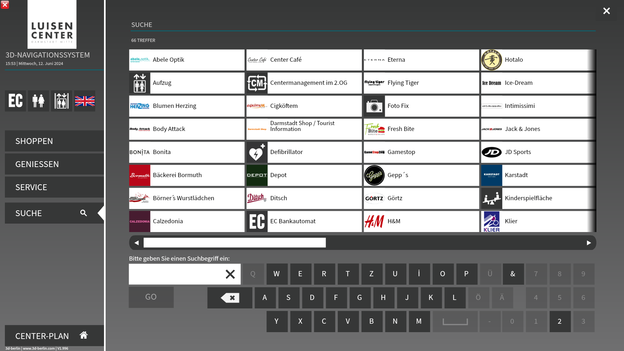Tap the space bar key
The image size is (624, 351).
(x=455, y=321)
